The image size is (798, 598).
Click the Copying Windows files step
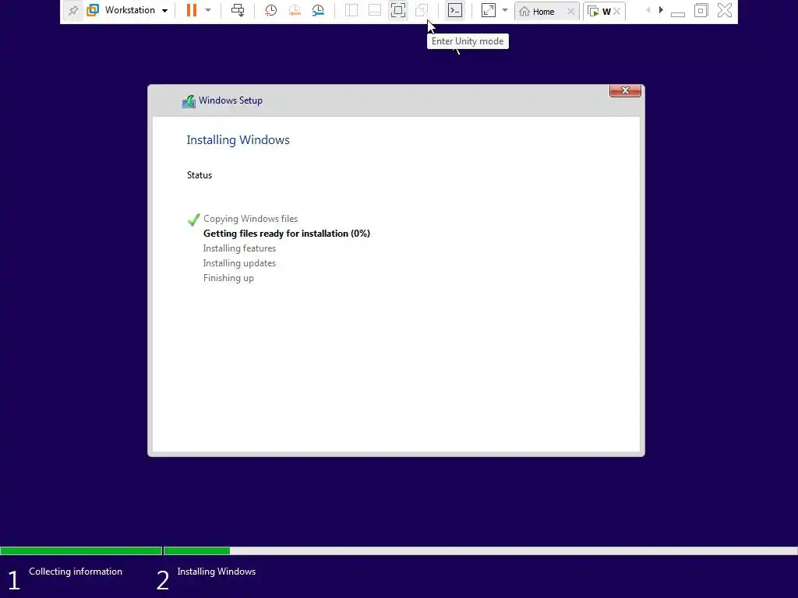[250, 219]
